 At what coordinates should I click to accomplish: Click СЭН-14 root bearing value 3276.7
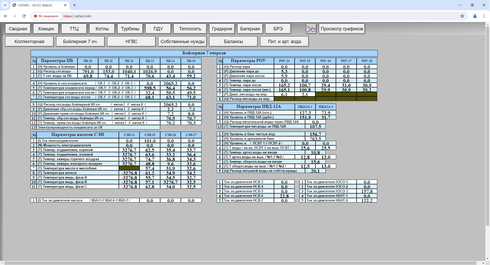click(x=129, y=150)
